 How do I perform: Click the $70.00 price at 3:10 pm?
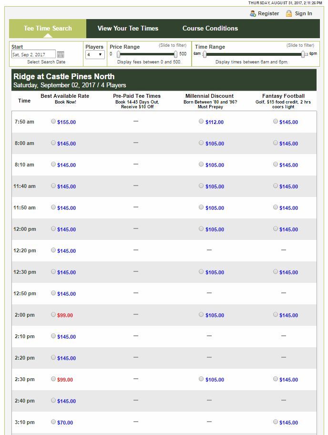tap(65, 423)
